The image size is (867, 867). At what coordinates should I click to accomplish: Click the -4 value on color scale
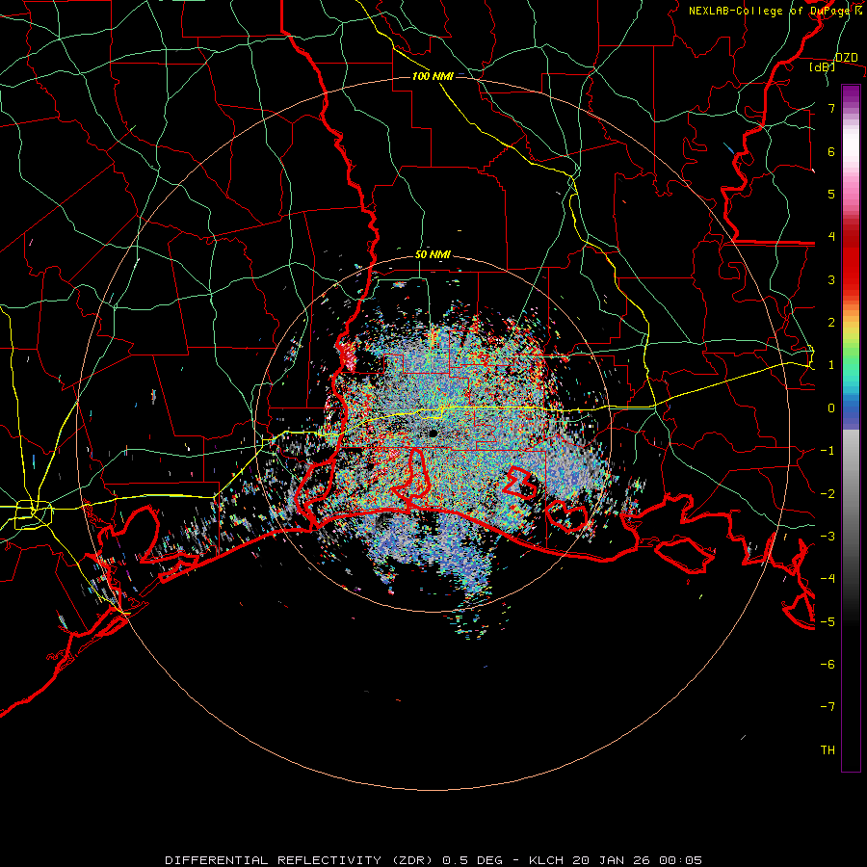(828, 578)
